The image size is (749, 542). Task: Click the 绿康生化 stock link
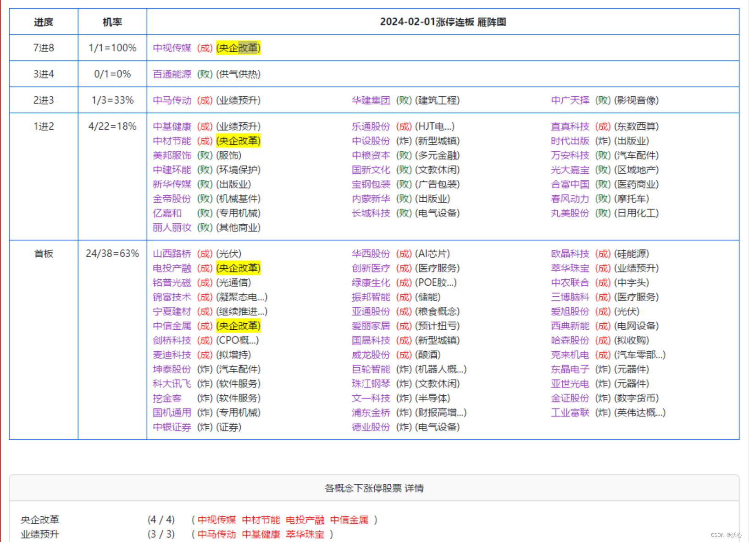coord(371,282)
